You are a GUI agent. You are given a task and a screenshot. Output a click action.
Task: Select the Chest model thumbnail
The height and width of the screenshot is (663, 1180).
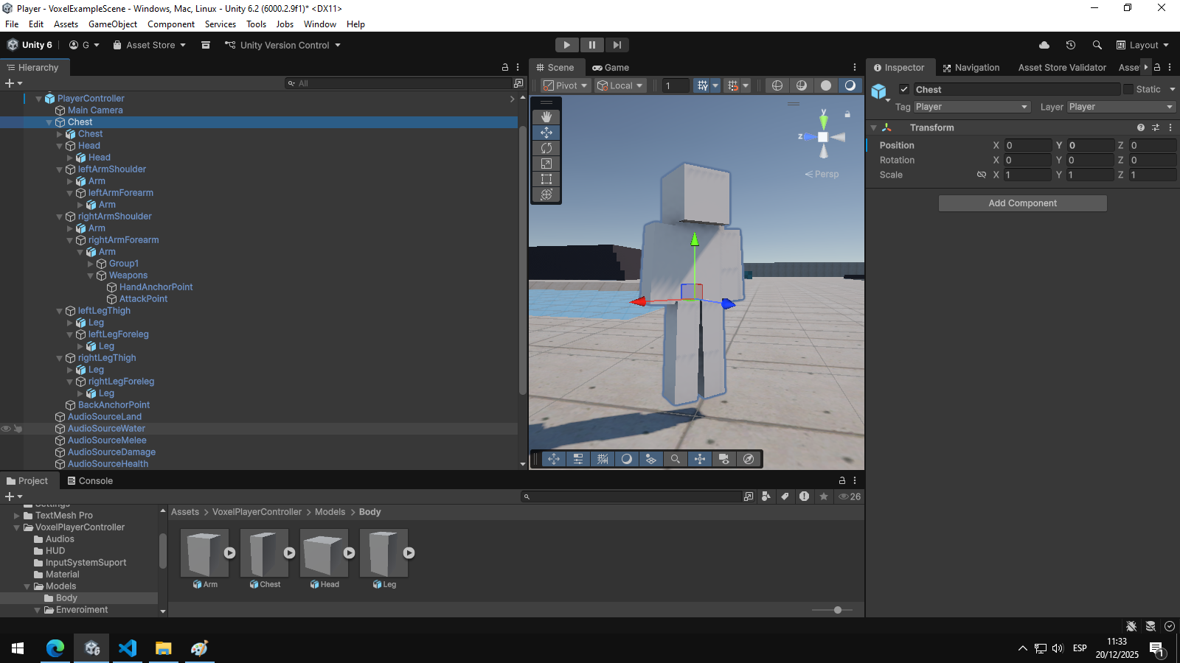click(x=264, y=552)
